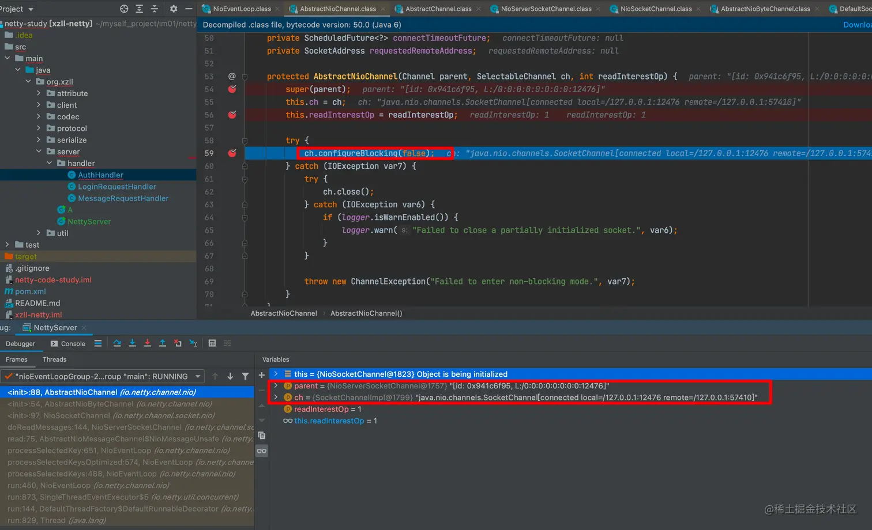
Task: Collapse the handler package
Action: click(x=49, y=163)
